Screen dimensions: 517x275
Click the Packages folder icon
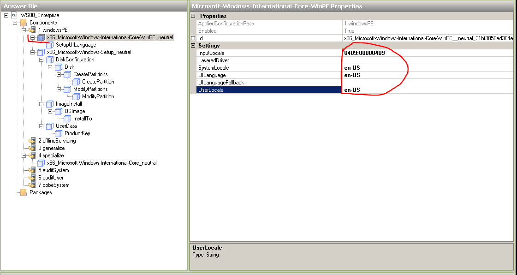coord(23,192)
